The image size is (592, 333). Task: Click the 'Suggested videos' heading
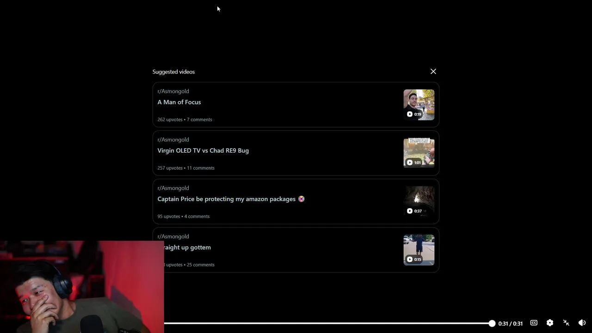tap(173, 72)
